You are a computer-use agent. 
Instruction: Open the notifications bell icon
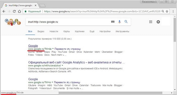(x=158, y=22)
